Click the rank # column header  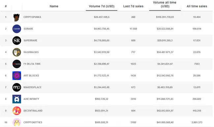[x=6, y=6]
